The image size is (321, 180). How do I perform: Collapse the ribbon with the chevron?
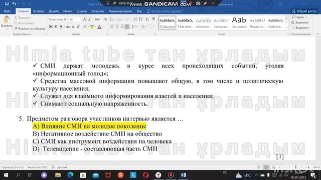[x=317, y=34]
